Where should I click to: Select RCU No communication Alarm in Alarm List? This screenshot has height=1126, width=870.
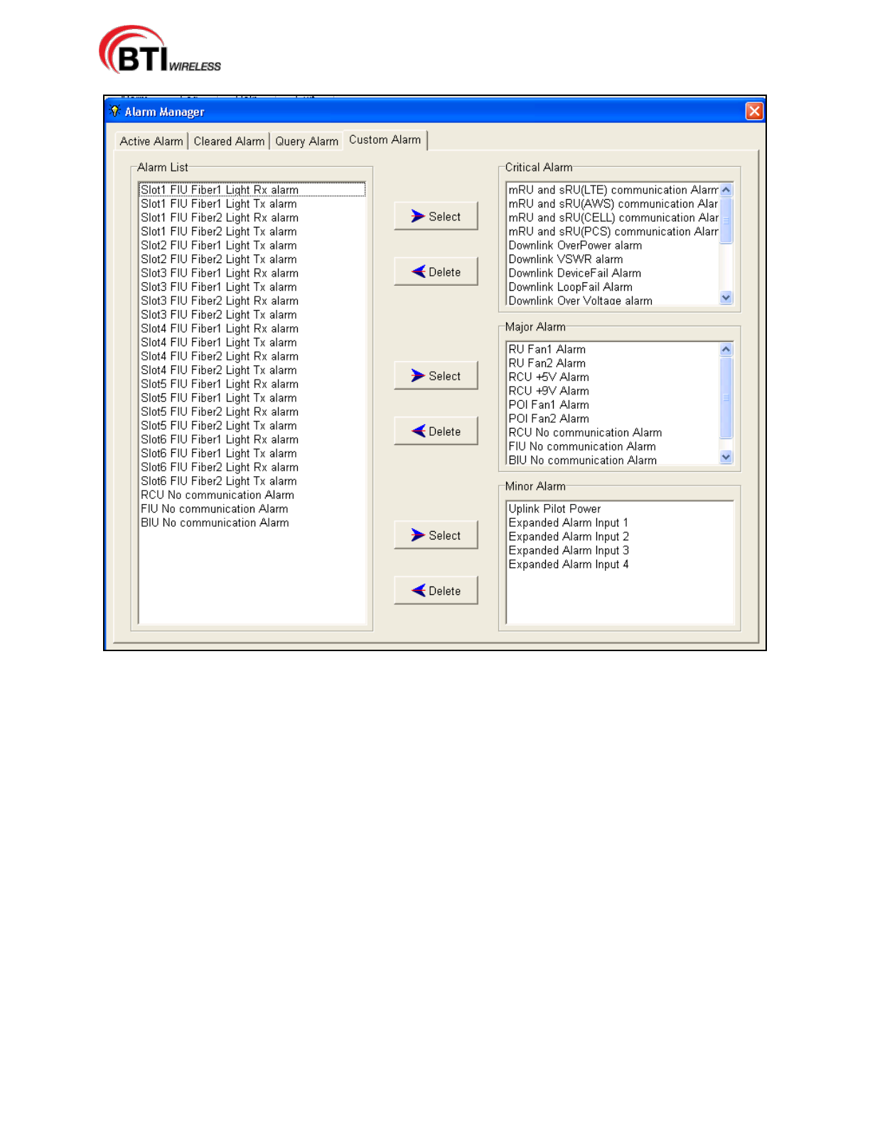click(x=252, y=495)
